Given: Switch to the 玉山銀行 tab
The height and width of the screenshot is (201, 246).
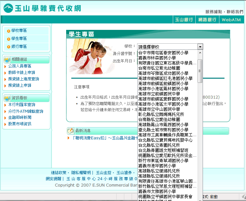Looking at the screenshot, I should tap(184, 20).
